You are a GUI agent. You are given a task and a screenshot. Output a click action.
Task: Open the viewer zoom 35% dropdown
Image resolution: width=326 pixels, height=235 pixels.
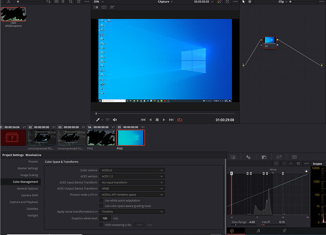(99, 2)
